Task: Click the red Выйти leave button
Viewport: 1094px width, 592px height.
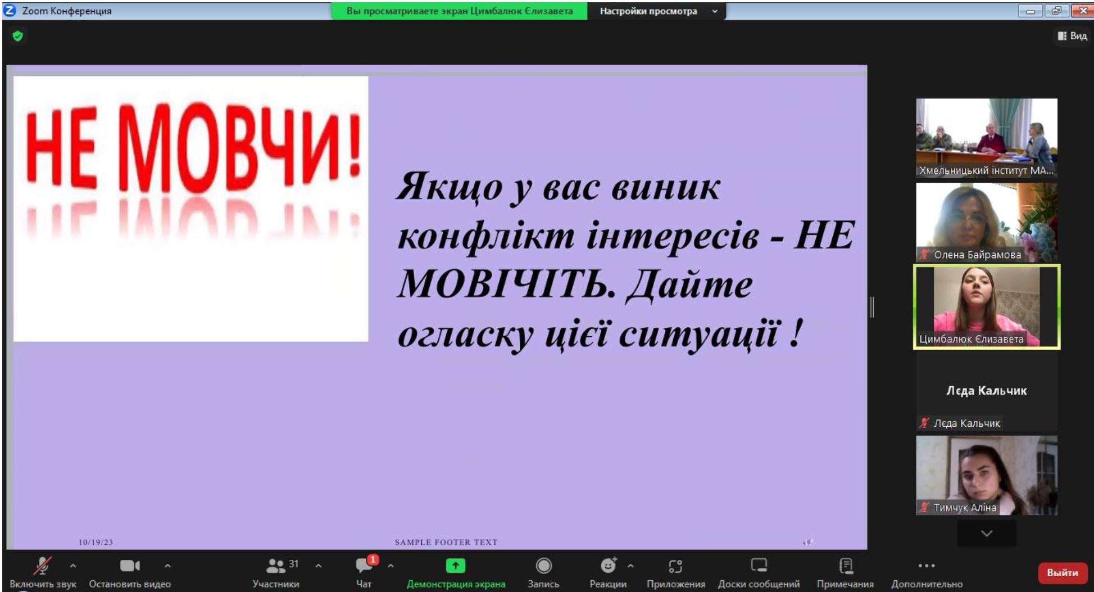Action: [x=1062, y=573]
